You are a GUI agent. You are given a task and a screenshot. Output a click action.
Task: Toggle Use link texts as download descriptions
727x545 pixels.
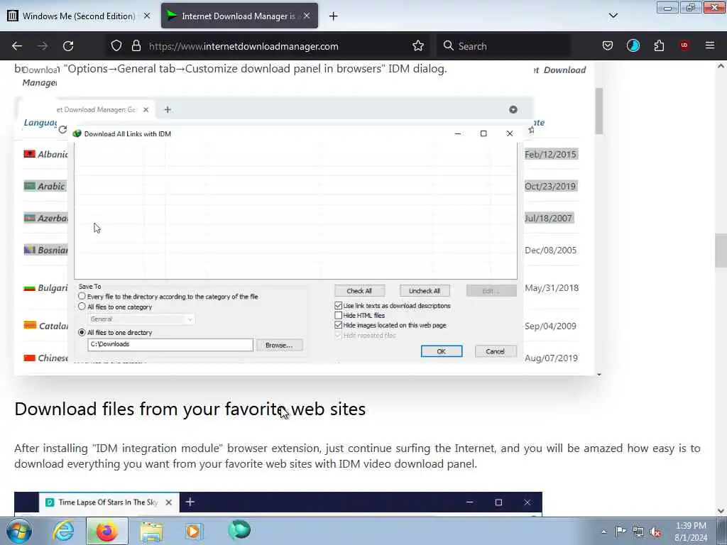click(x=339, y=305)
